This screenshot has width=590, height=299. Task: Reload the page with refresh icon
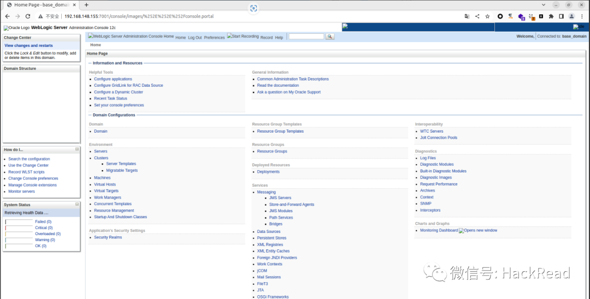click(x=28, y=16)
